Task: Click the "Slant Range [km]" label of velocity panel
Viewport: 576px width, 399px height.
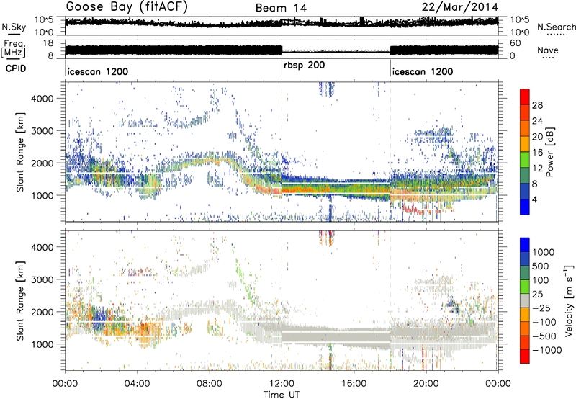Action: pos(20,300)
